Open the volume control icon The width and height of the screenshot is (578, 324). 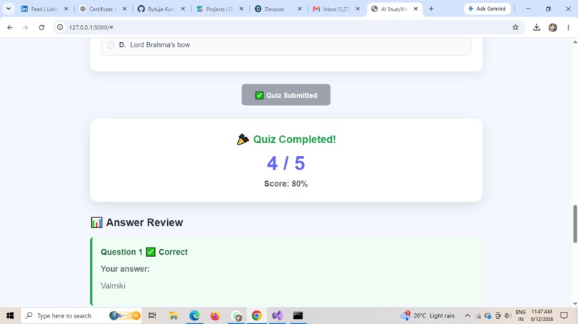(508, 315)
